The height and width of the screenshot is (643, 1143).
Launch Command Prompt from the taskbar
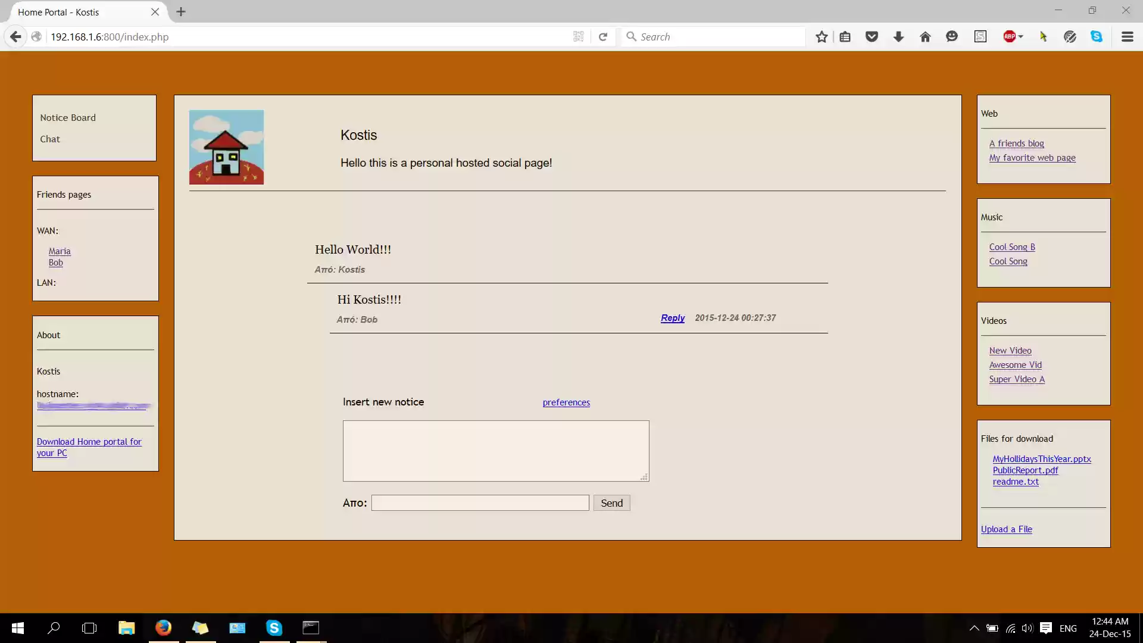(x=311, y=628)
